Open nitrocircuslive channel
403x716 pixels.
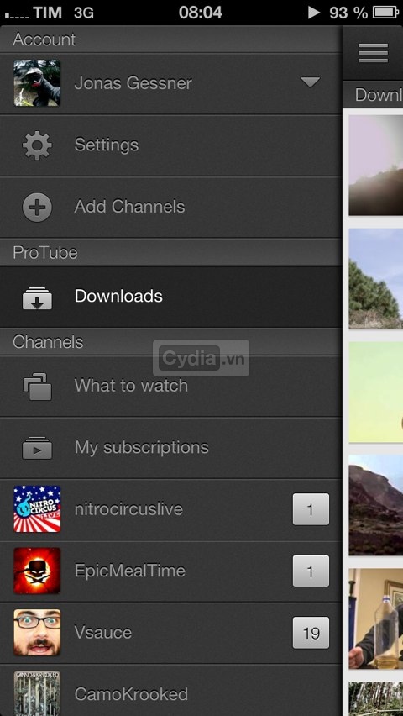pyautogui.click(x=170, y=509)
